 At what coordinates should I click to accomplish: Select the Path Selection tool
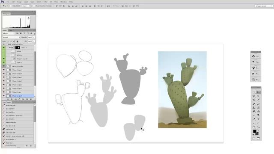[254, 123]
